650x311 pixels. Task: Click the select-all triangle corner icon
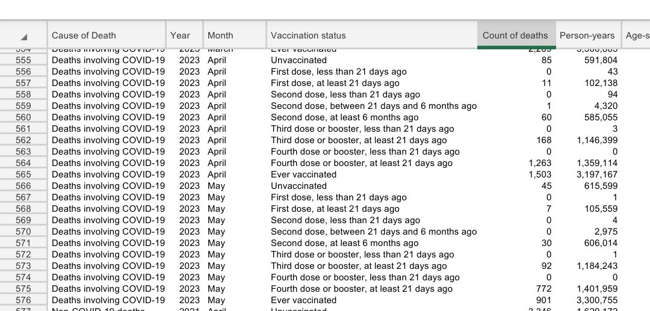24,37
